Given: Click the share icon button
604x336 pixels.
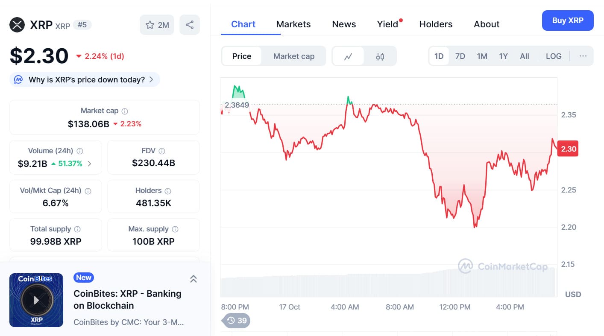Looking at the screenshot, I should [190, 25].
